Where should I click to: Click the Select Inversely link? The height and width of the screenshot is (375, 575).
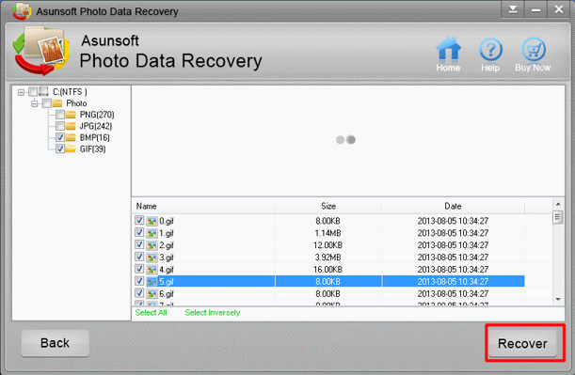[x=213, y=313]
